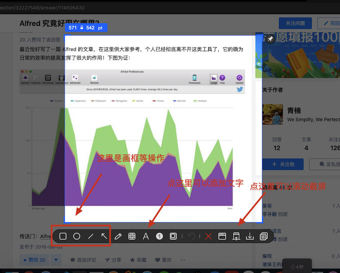Select the pencil freehand tool
The image size is (340, 273).
pos(118,236)
